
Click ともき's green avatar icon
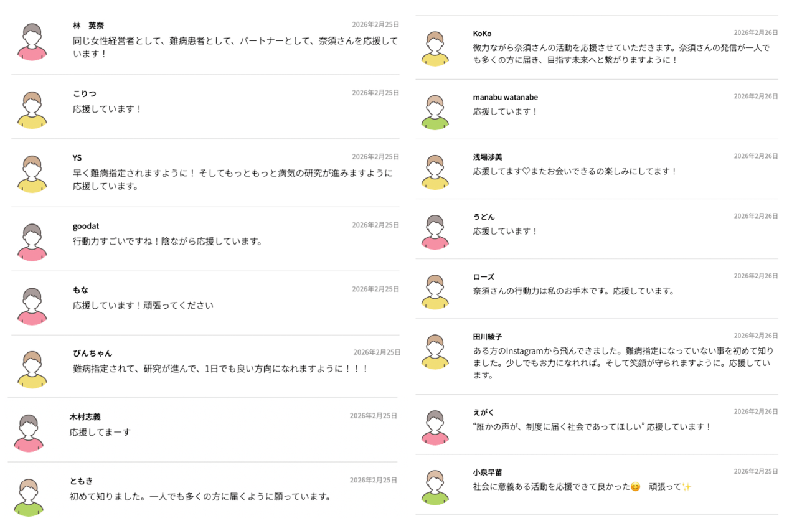(28, 497)
